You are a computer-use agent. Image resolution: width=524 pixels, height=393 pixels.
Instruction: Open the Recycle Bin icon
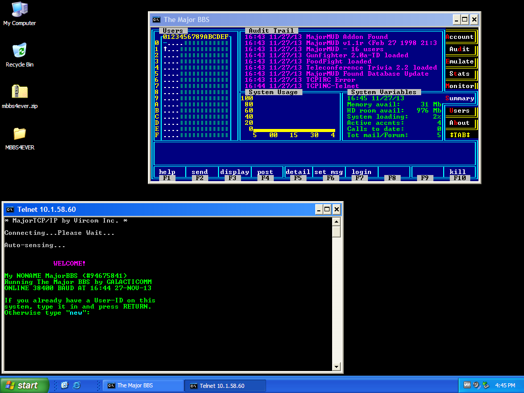click(x=19, y=51)
